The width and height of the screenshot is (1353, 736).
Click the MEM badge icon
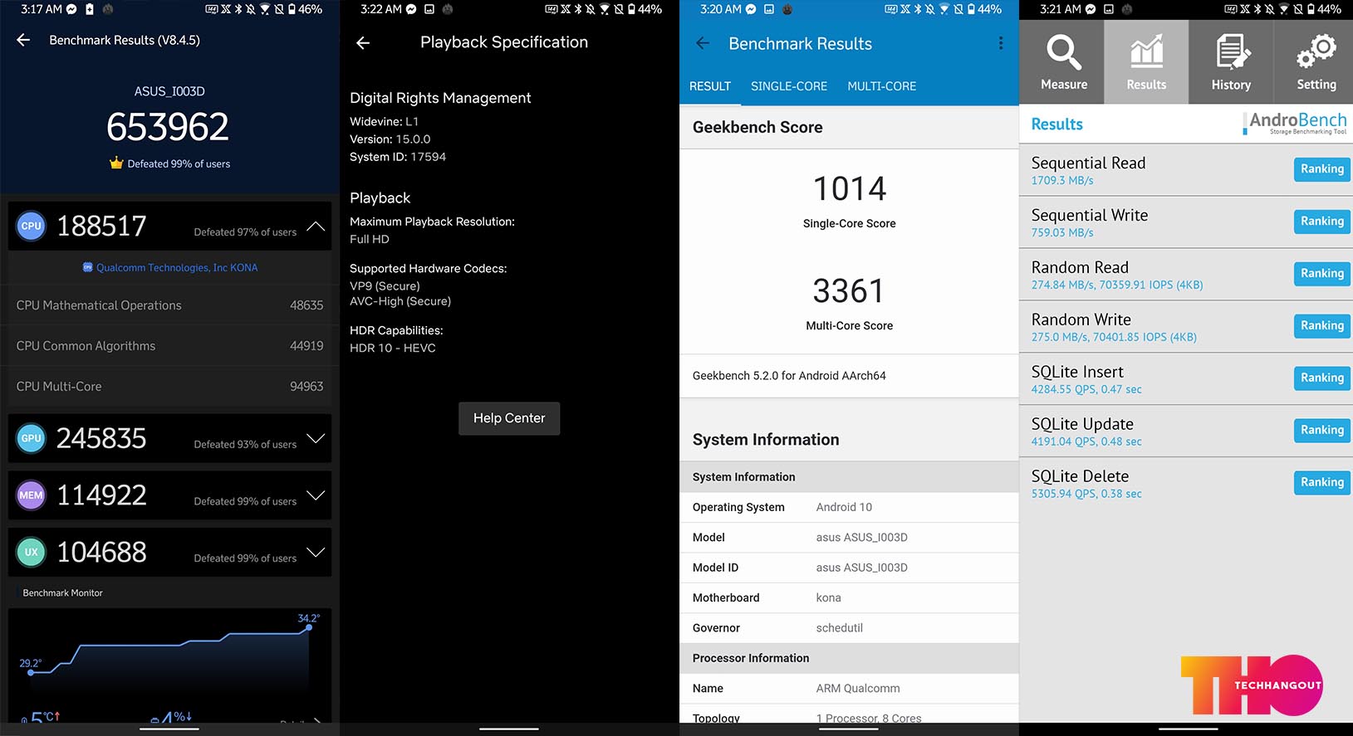(32, 495)
